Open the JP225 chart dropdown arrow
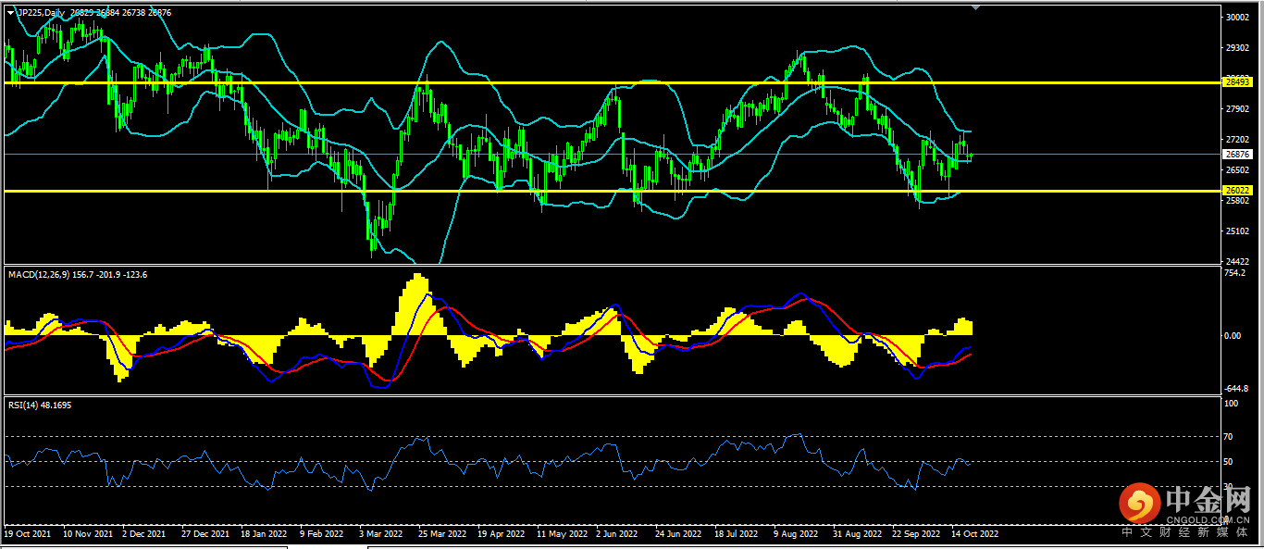The width and height of the screenshot is (1264, 549). point(10,13)
